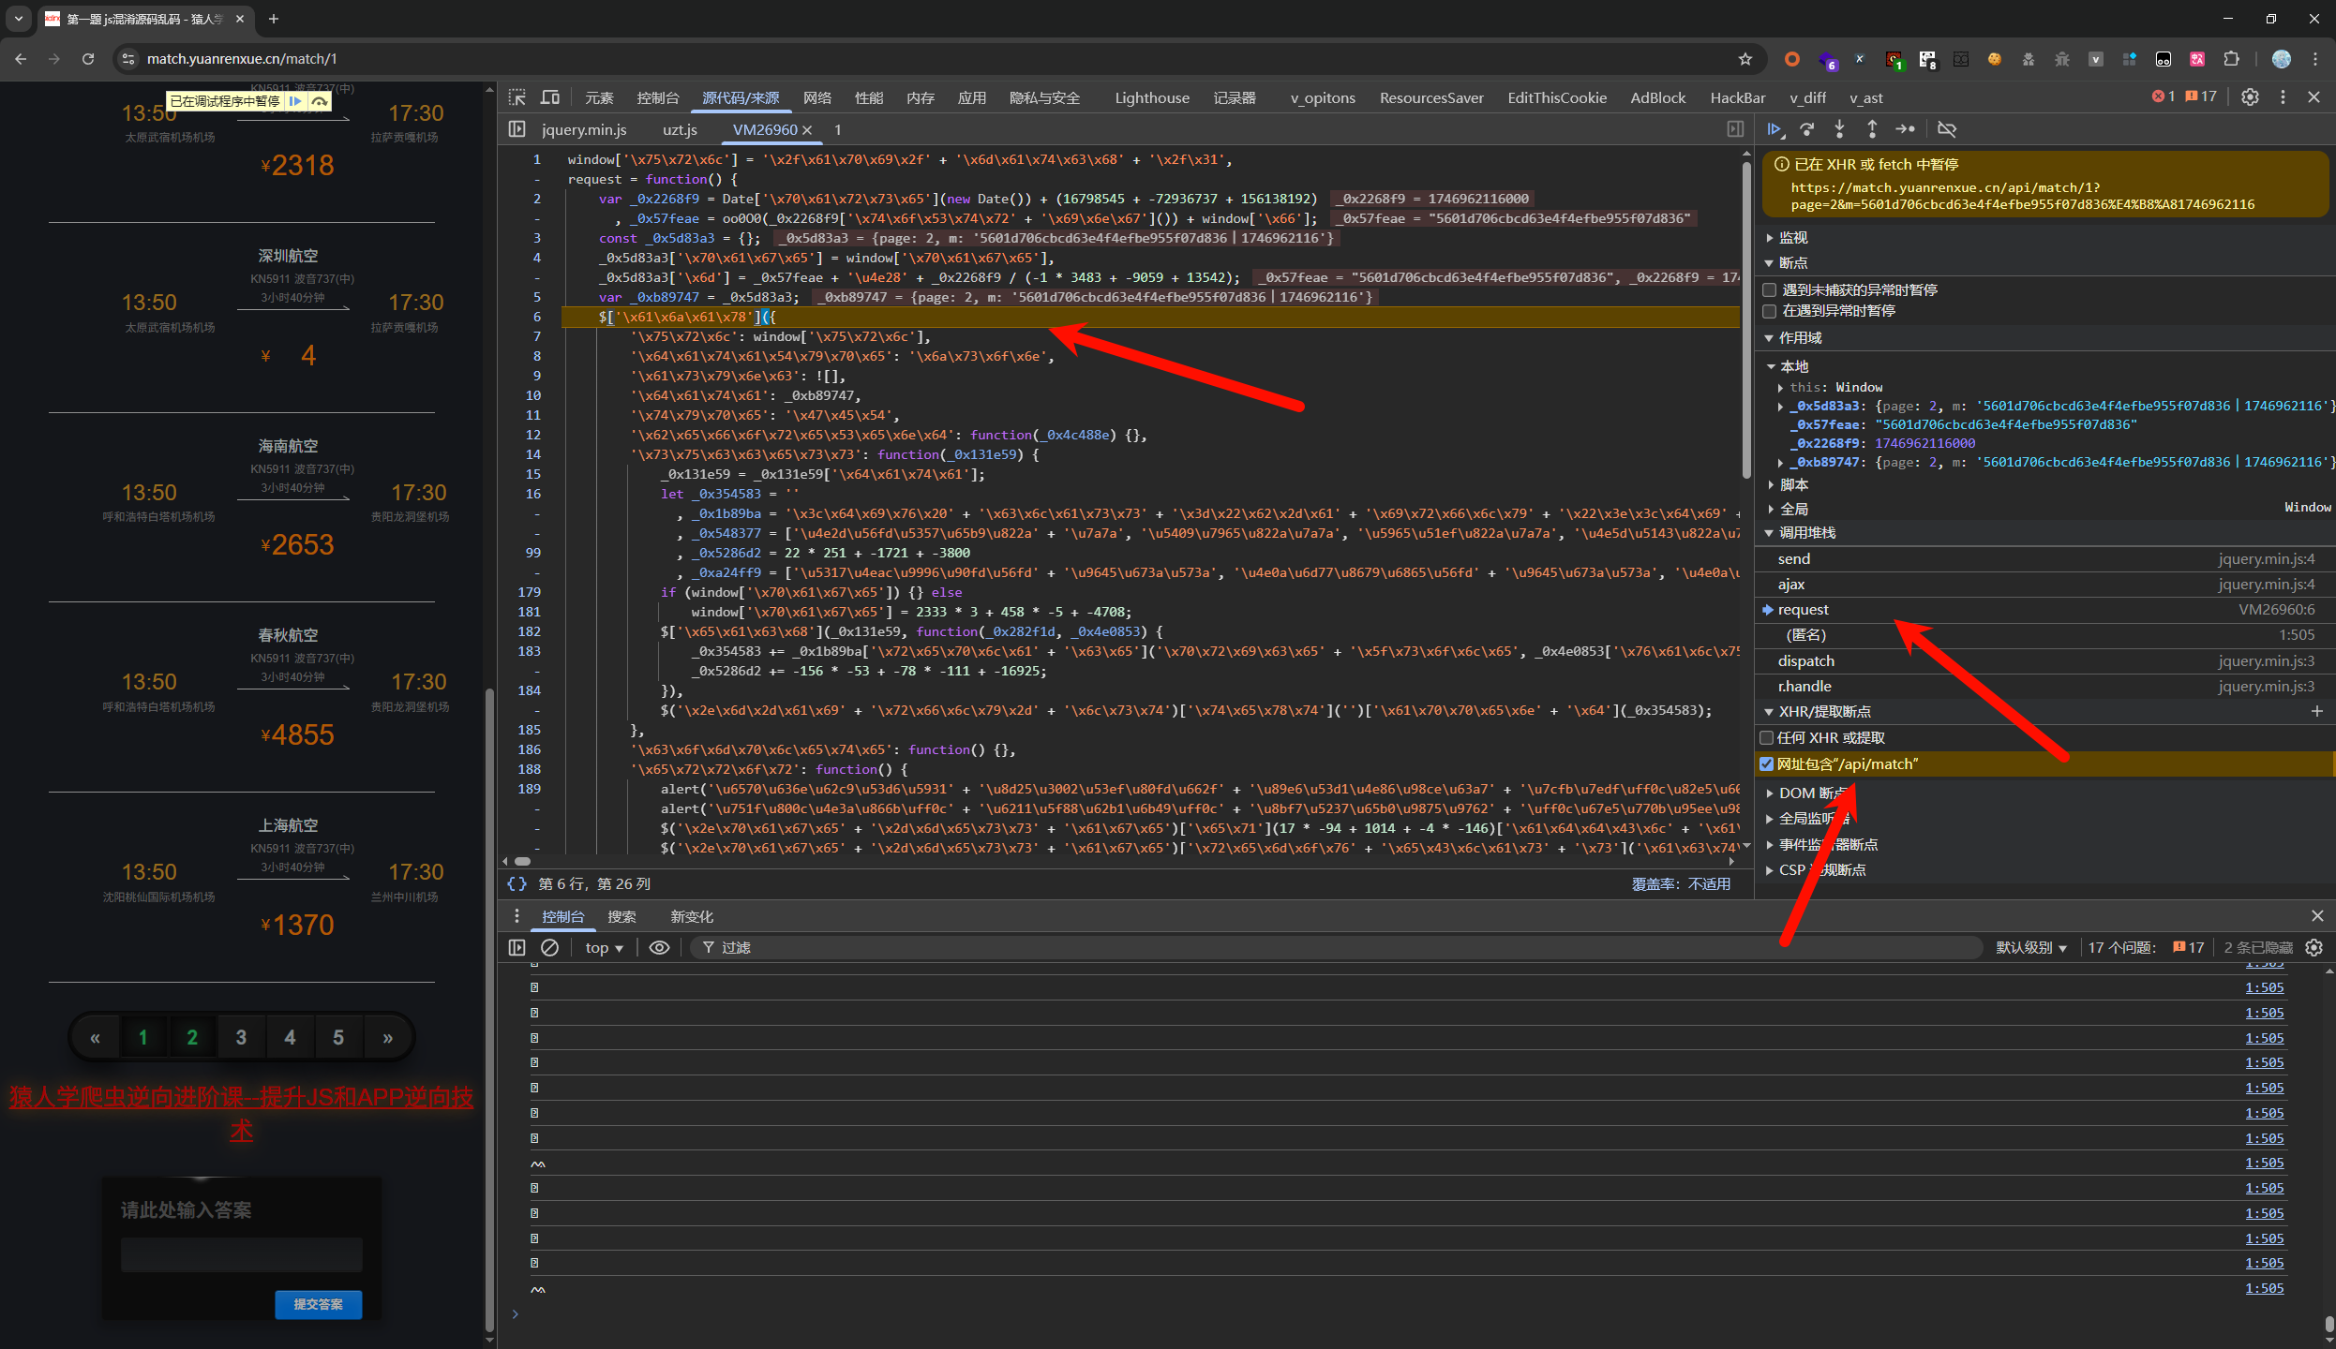Viewport: 2336px width, 1349px height.
Task: Open the top context dropdown in console
Action: (x=604, y=947)
